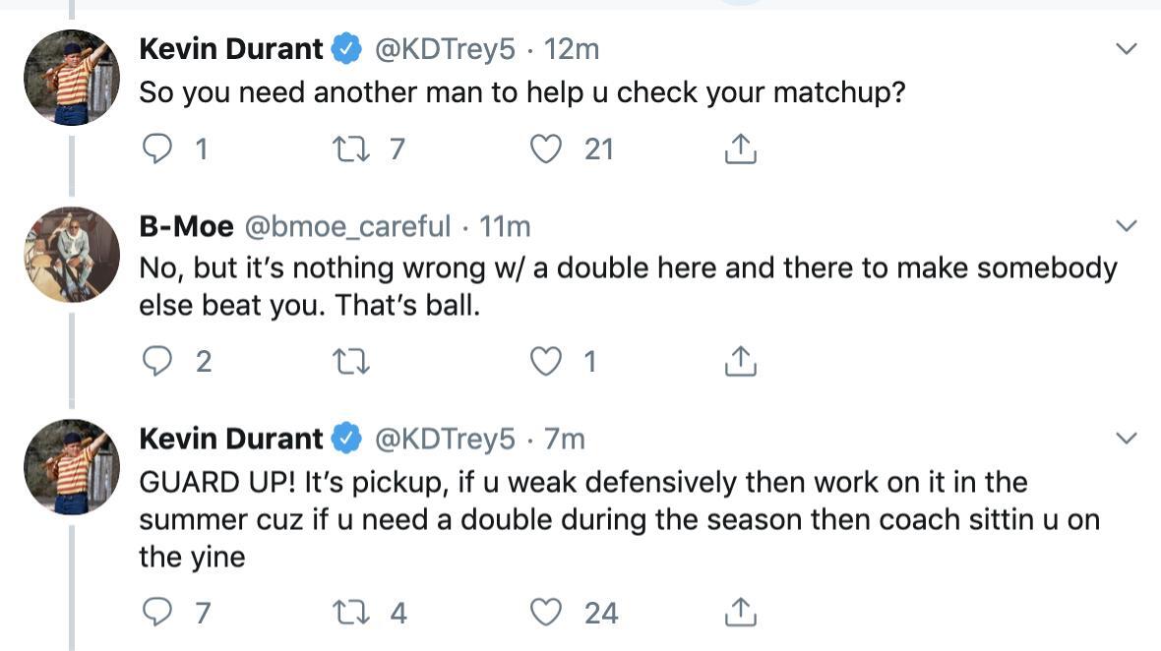1161x651 pixels.
Task: Open options chevron on GUARD UP tweet
Action: click(1127, 438)
